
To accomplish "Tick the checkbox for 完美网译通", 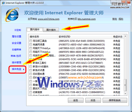I will 31,44.
